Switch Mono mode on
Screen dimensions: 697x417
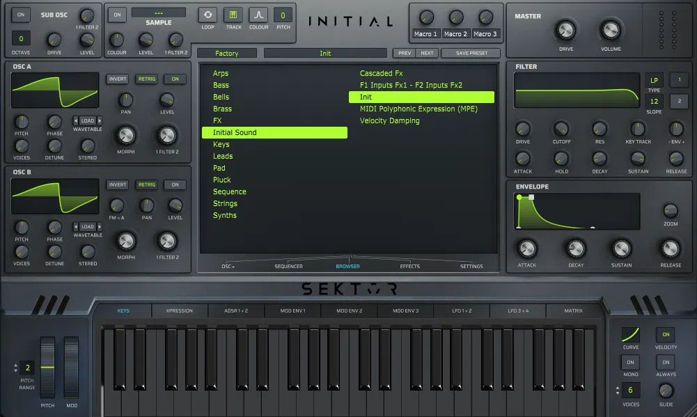[630, 363]
